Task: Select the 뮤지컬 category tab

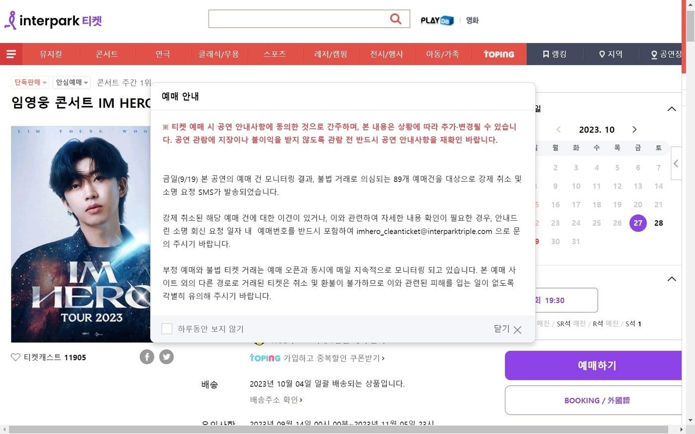Action: (51, 54)
